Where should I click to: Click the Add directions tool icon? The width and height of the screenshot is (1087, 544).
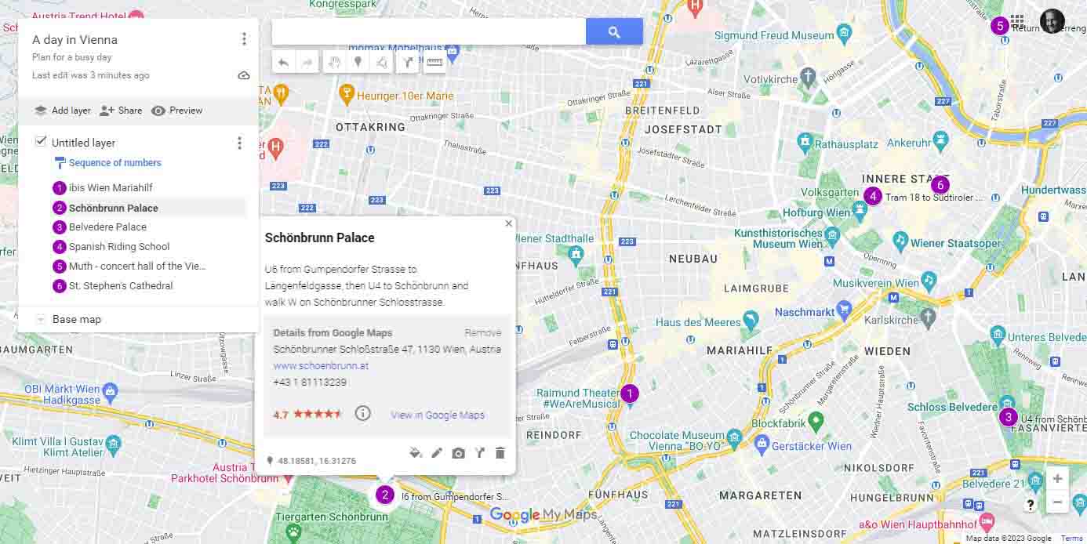[408, 63]
